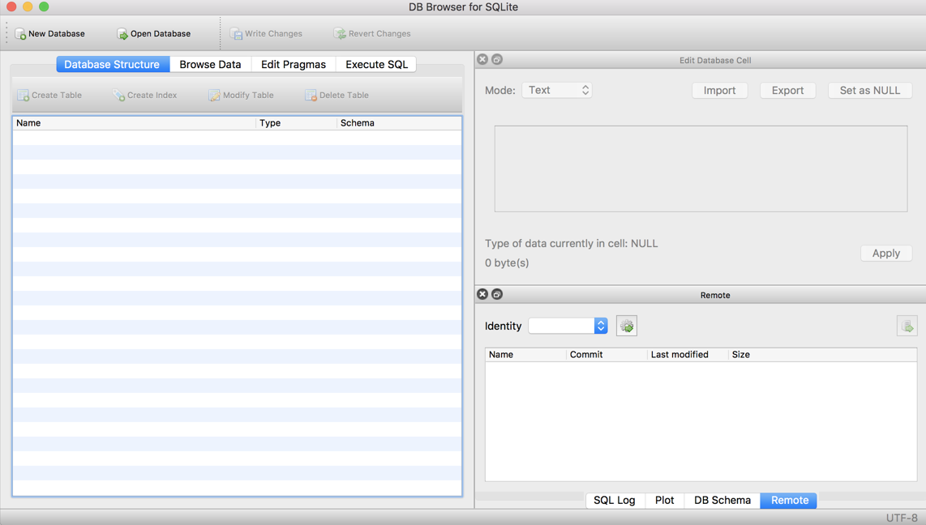Click the New Database icon
The height and width of the screenshot is (525, 926).
[21, 33]
